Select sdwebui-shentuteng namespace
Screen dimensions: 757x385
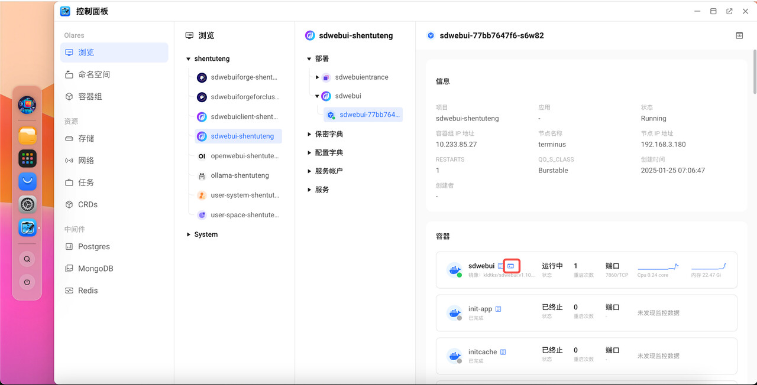[x=238, y=136]
